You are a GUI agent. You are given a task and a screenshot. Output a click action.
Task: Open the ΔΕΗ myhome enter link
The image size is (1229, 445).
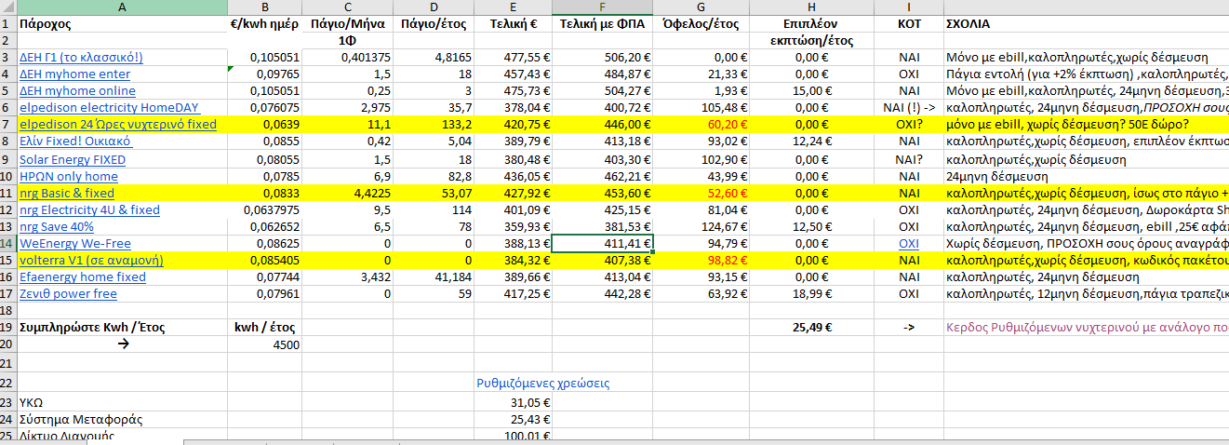(x=74, y=74)
